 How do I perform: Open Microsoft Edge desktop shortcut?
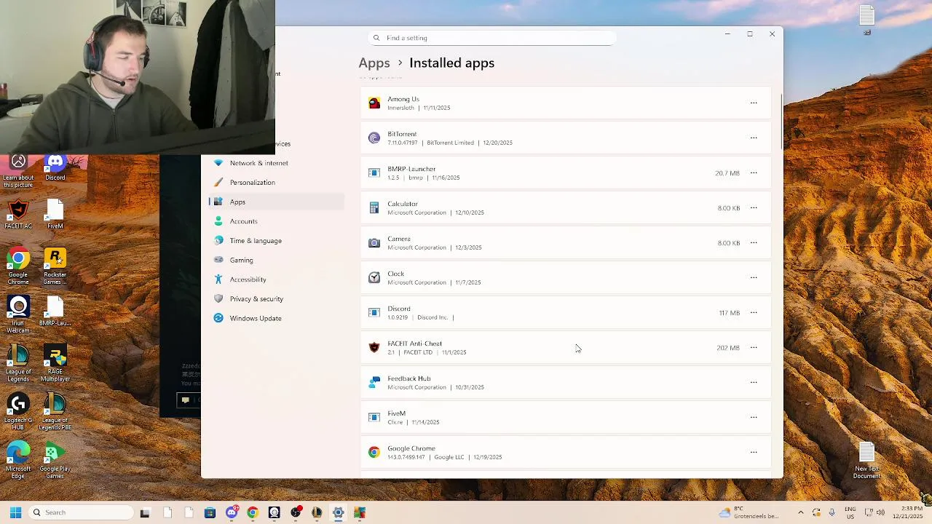coord(18,461)
